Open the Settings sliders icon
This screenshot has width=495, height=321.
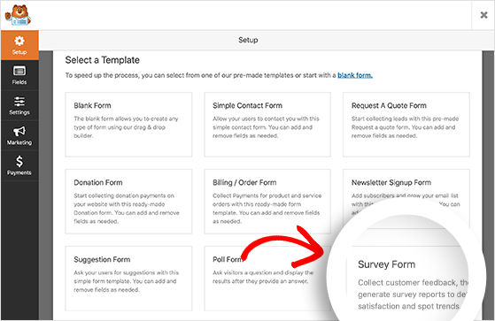click(19, 101)
